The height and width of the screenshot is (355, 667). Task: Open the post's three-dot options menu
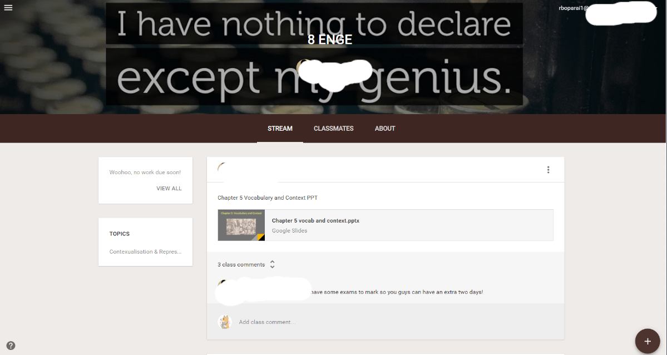(x=548, y=170)
